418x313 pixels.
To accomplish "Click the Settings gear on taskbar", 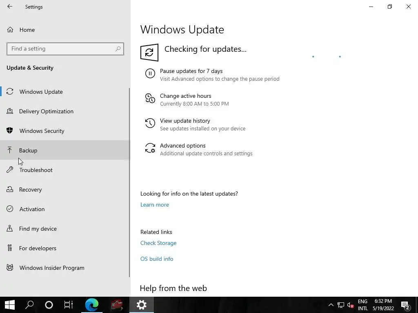I will tap(142, 305).
